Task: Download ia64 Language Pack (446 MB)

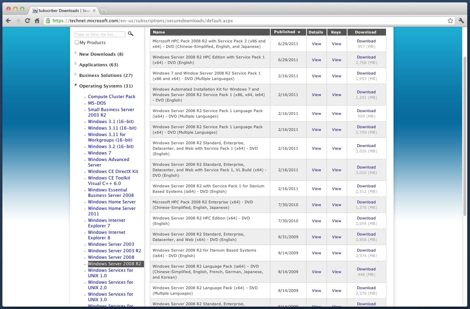Action: pyautogui.click(x=366, y=269)
